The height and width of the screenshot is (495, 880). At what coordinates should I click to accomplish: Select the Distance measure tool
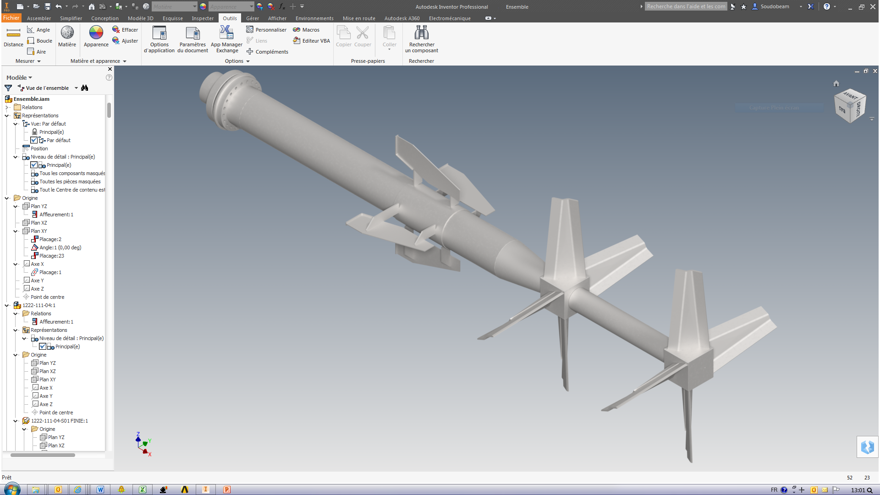13,37
